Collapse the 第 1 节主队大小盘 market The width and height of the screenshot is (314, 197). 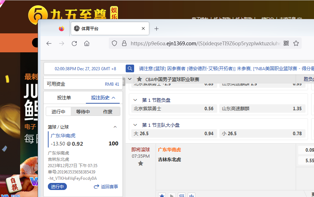click(135, 125)
